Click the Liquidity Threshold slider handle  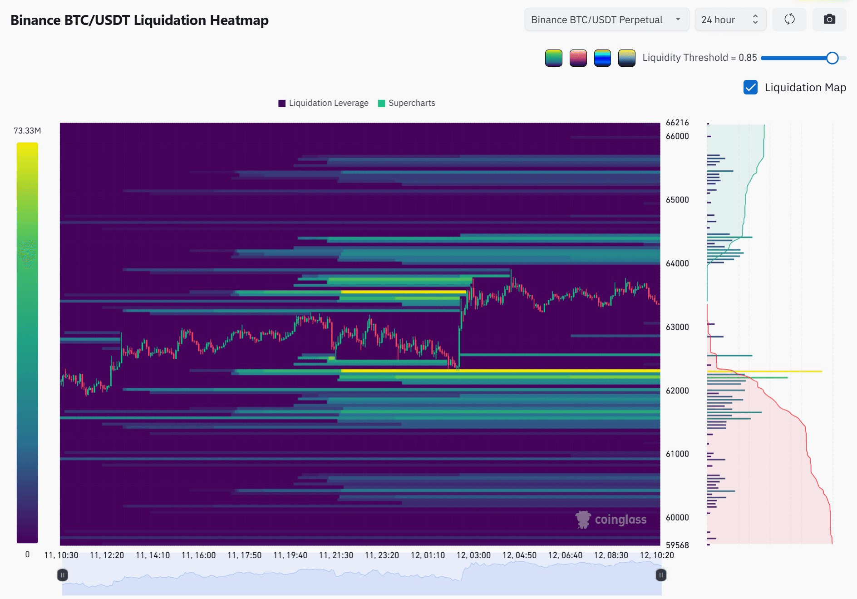[x=832, y=58]
